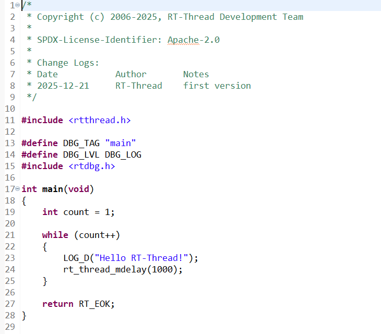Click 'rt_thread_mdelay(1000);' on line 24
Screen dimensions: 381x334
point(123,269)
